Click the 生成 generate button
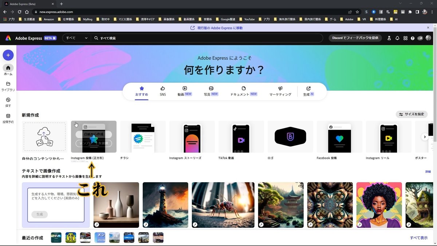 (39, 214)
